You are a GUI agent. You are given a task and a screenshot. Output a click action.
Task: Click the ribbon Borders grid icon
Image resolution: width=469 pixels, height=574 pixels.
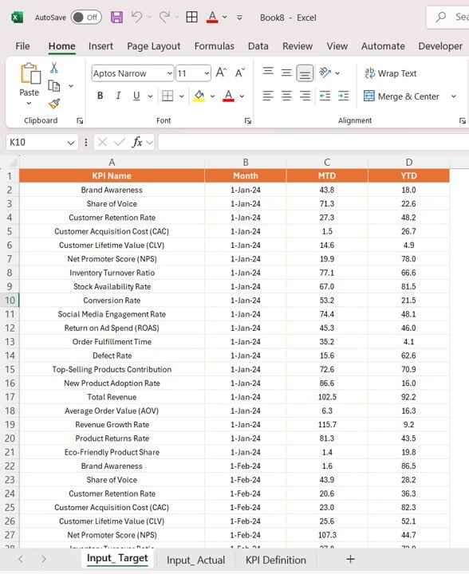(x=167, y=96)
